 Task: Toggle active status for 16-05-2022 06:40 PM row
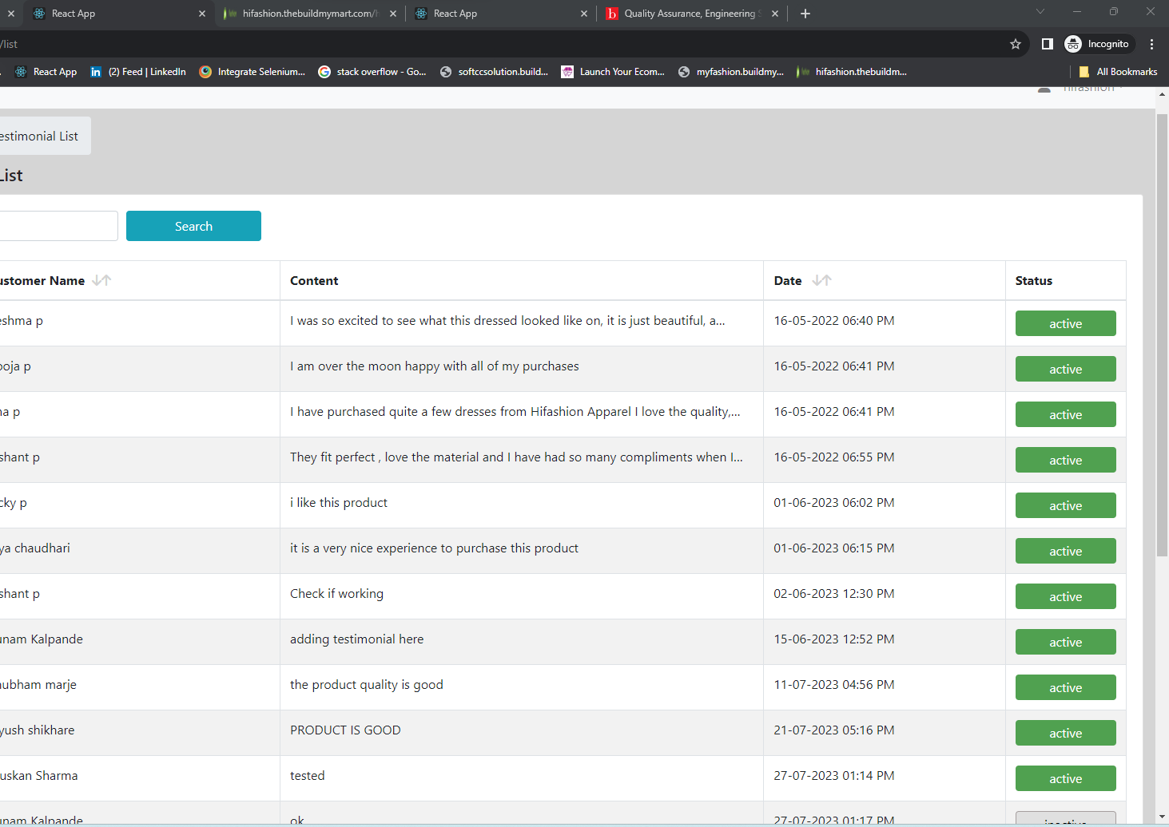1065,323
